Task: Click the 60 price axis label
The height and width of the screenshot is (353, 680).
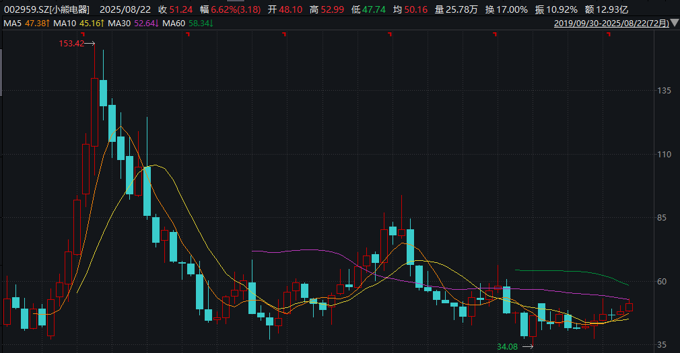Action: pos(663,282)
